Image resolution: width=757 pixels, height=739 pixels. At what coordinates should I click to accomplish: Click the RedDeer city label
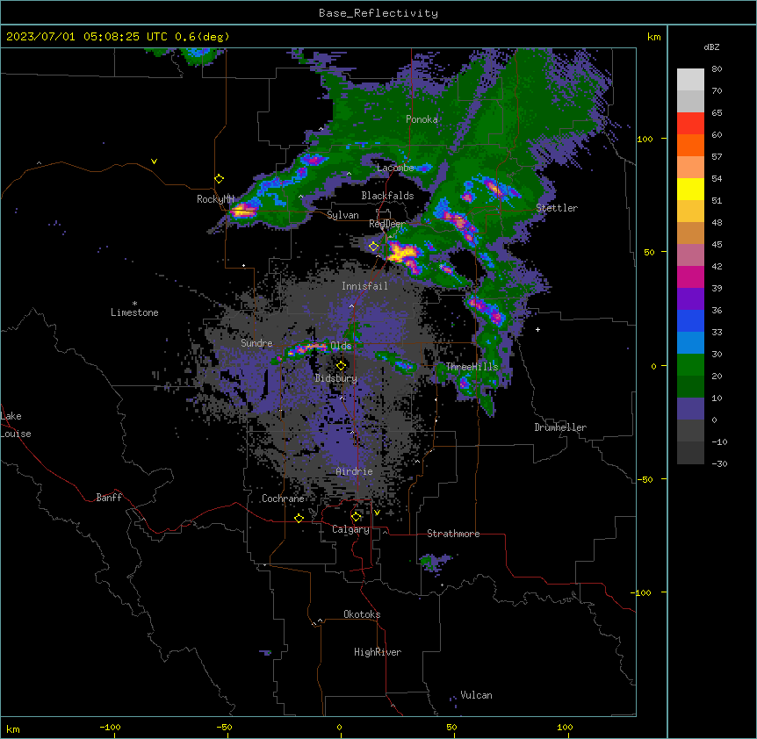pyautogui.click(x=387, y=224)
